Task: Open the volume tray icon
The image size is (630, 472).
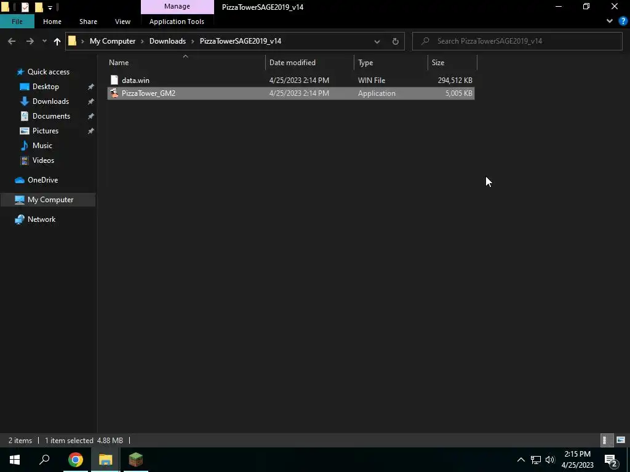Action: pos(550,460)
